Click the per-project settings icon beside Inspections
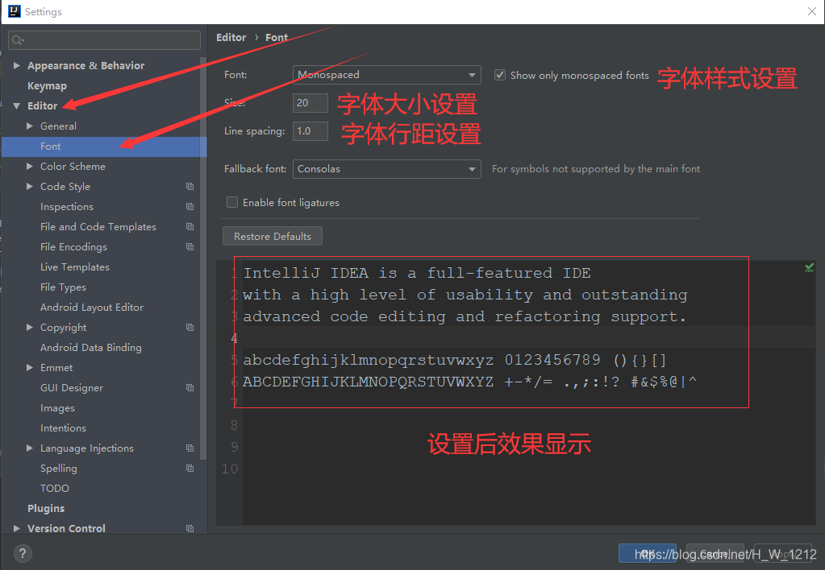Screen dimensions: 825x570 [x=190, y=206]
